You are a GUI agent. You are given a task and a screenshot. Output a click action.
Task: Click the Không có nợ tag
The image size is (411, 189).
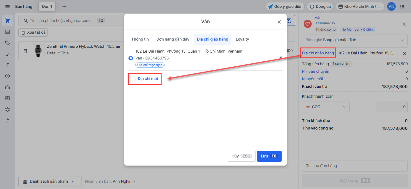pos(326,29)
